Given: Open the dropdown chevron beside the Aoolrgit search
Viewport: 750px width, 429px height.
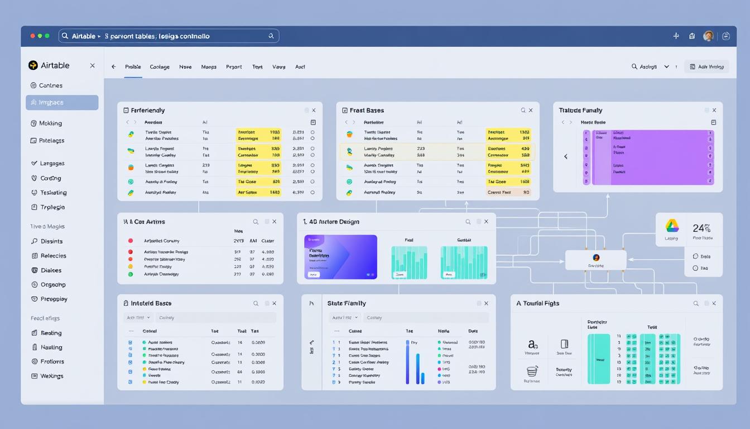Looking at the screenshot, I should click(x=666, y=66).
